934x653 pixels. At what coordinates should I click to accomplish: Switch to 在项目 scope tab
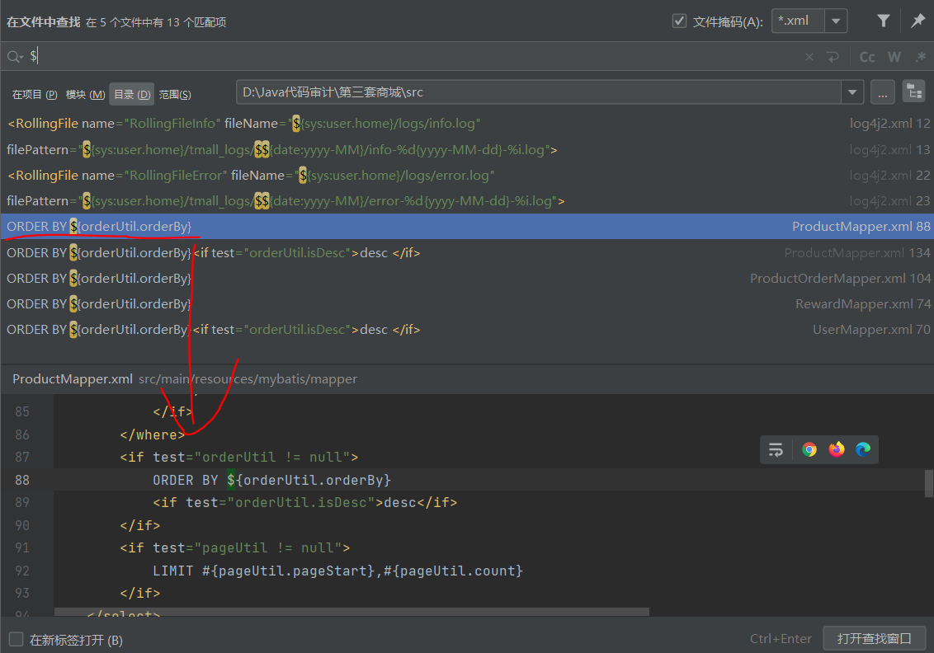[34, 95]
